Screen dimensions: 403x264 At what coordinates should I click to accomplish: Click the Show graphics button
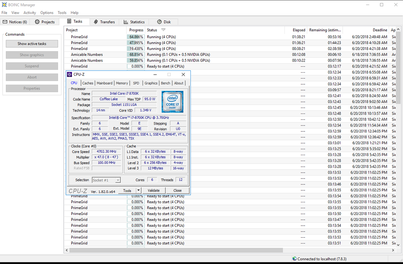click(x=32, y=55)
